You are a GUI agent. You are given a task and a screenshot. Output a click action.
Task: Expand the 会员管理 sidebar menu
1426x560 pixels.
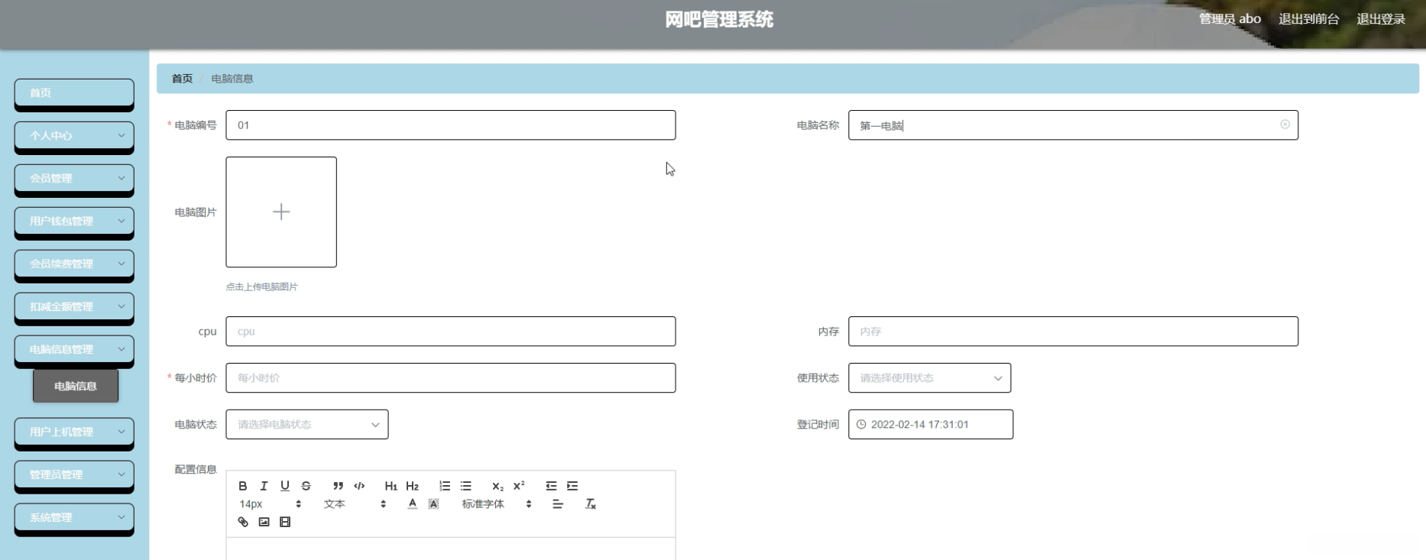(x=74, y=178)
